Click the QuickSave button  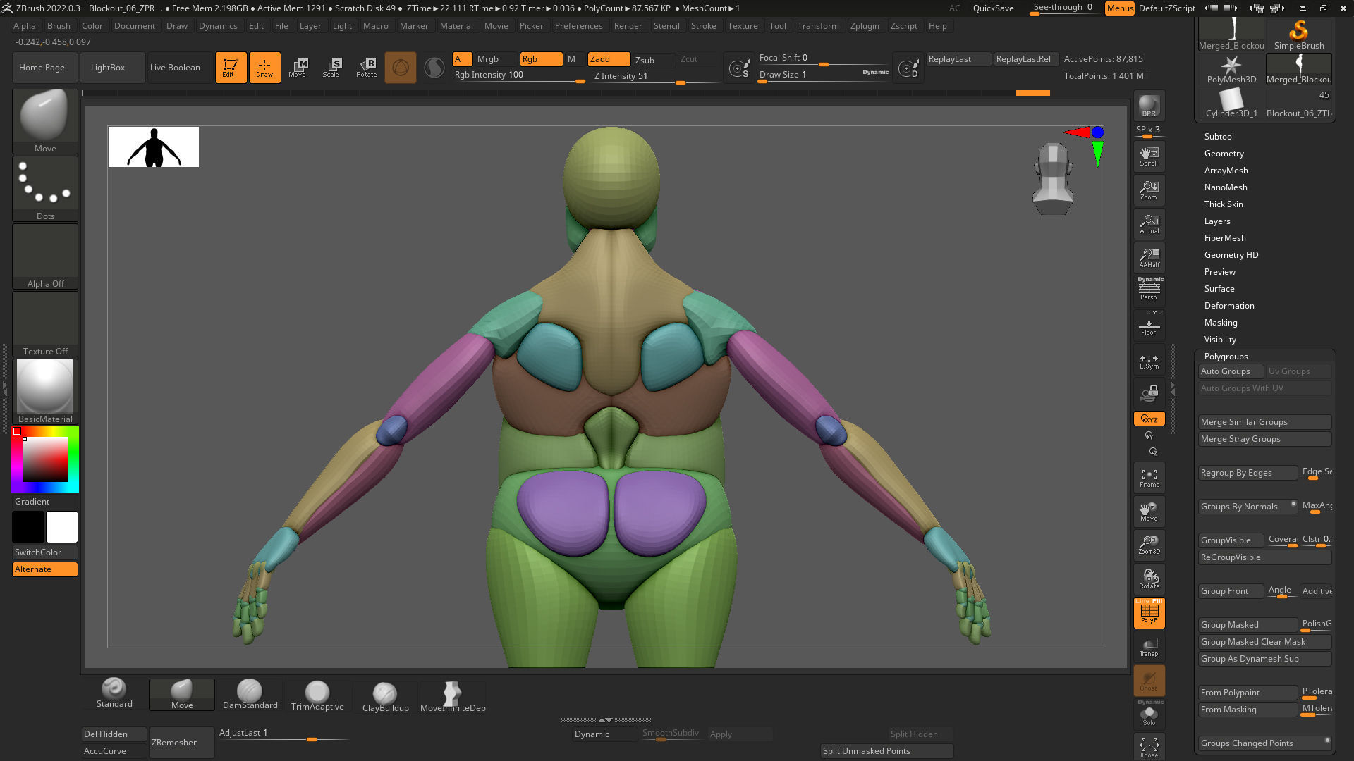click(993, 8)
